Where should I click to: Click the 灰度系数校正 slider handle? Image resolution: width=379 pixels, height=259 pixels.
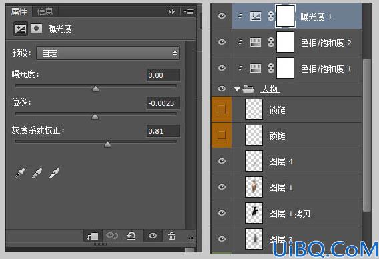tap(107, 144)
